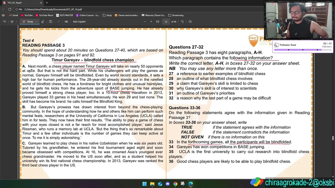The height and width of the screenshot is (188, 335).
Task: Click the icon left of Gmail bookmark
Action: pos(3,15)
